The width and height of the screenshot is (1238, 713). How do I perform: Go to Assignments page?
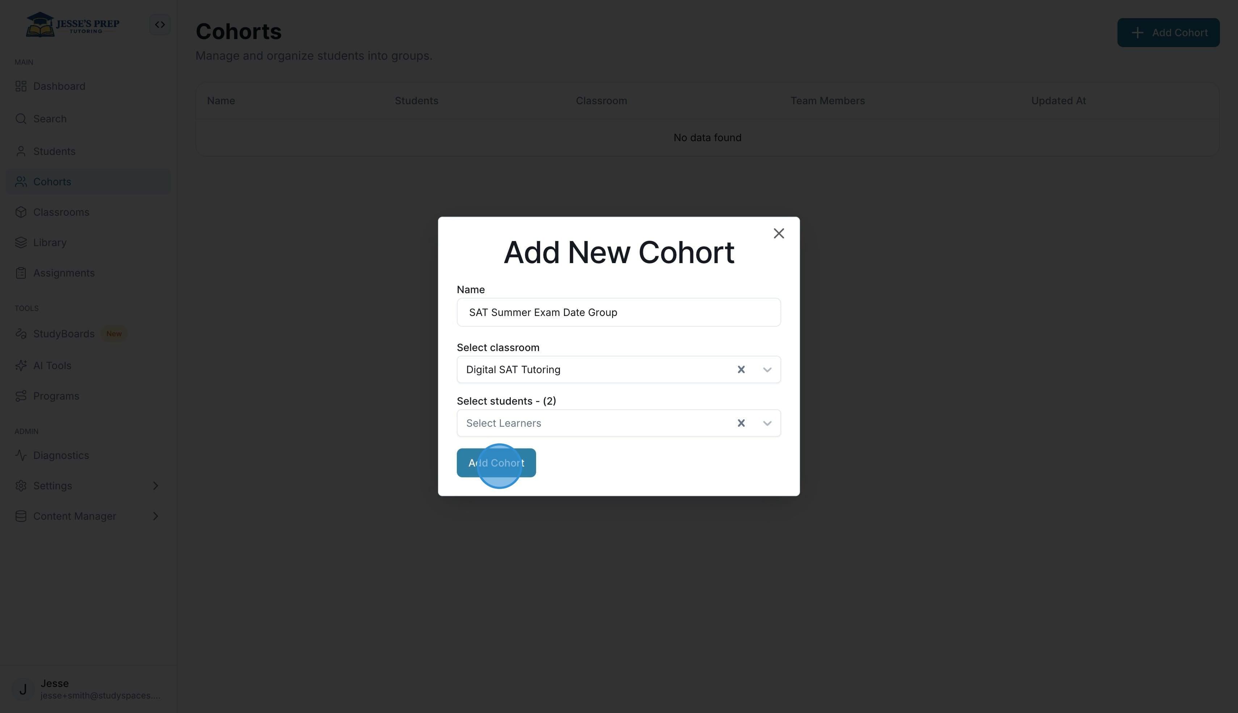(x=64, y=273)
